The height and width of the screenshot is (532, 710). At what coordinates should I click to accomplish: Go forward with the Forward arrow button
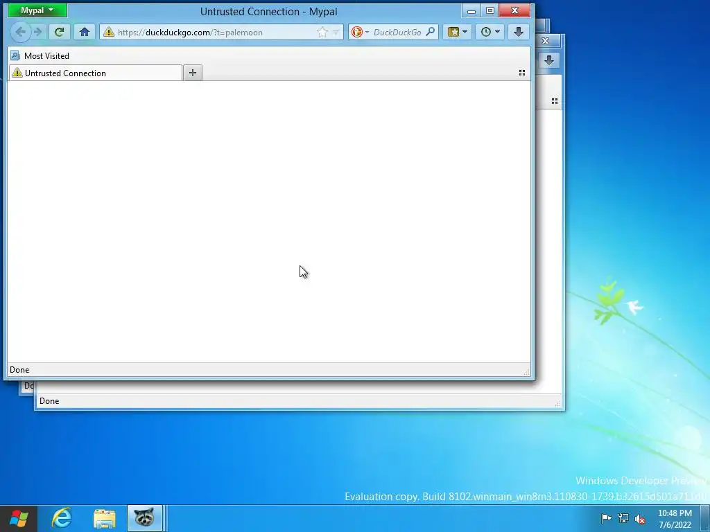point(38,32)
